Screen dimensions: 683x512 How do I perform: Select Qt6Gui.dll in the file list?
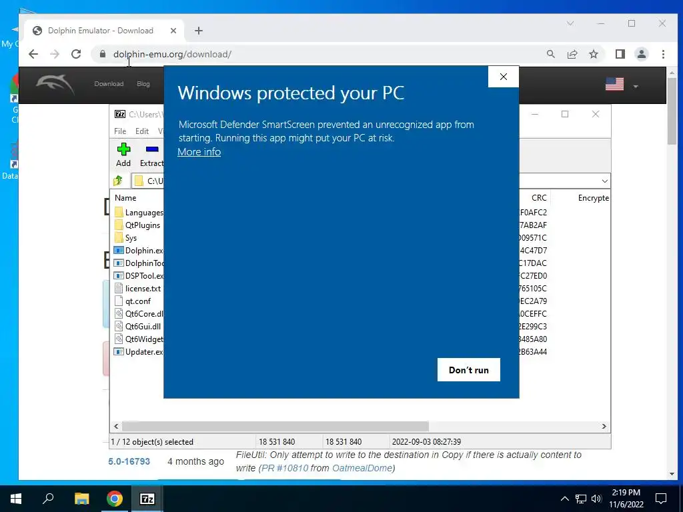(137, 326)
